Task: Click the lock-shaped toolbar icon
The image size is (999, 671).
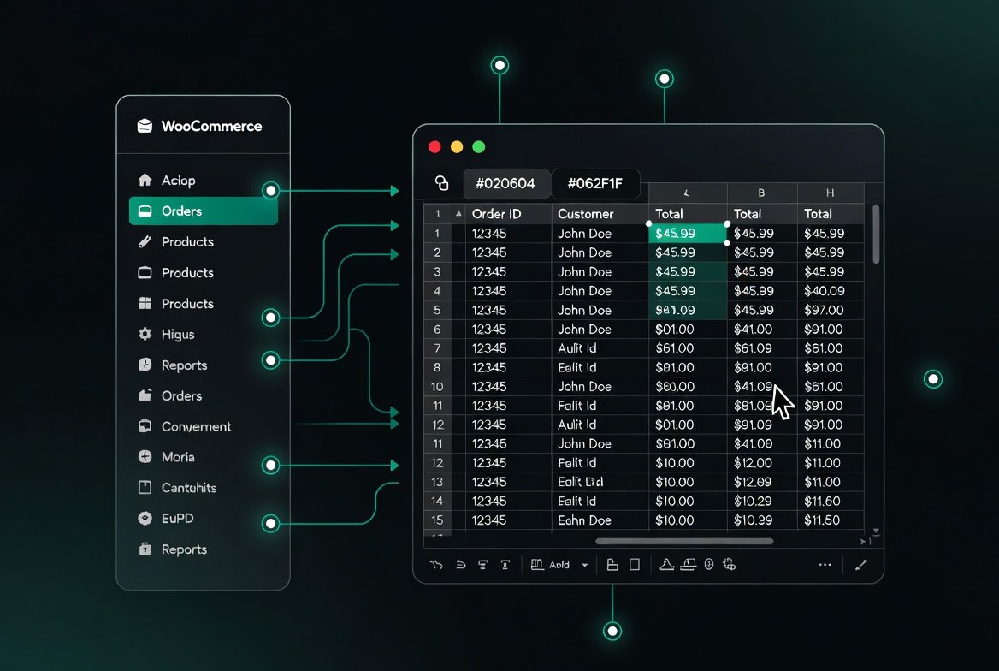Action: coord(612,565)
